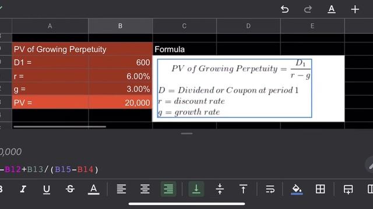The image size is (373, 209).
Task: Toggle strikethrough formatting
Action: click(x=70, y=189)
